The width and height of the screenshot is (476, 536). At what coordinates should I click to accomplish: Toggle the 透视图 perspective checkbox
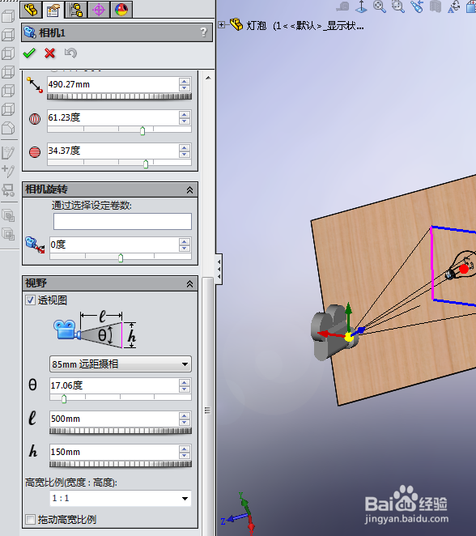[x=31, y=300]
